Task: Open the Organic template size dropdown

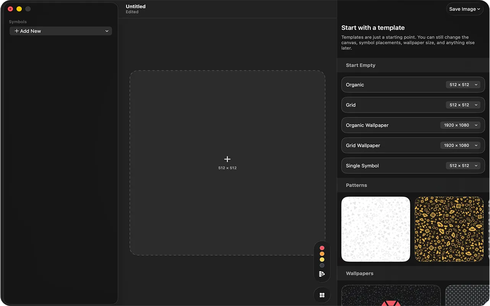Action: [476, 84]
